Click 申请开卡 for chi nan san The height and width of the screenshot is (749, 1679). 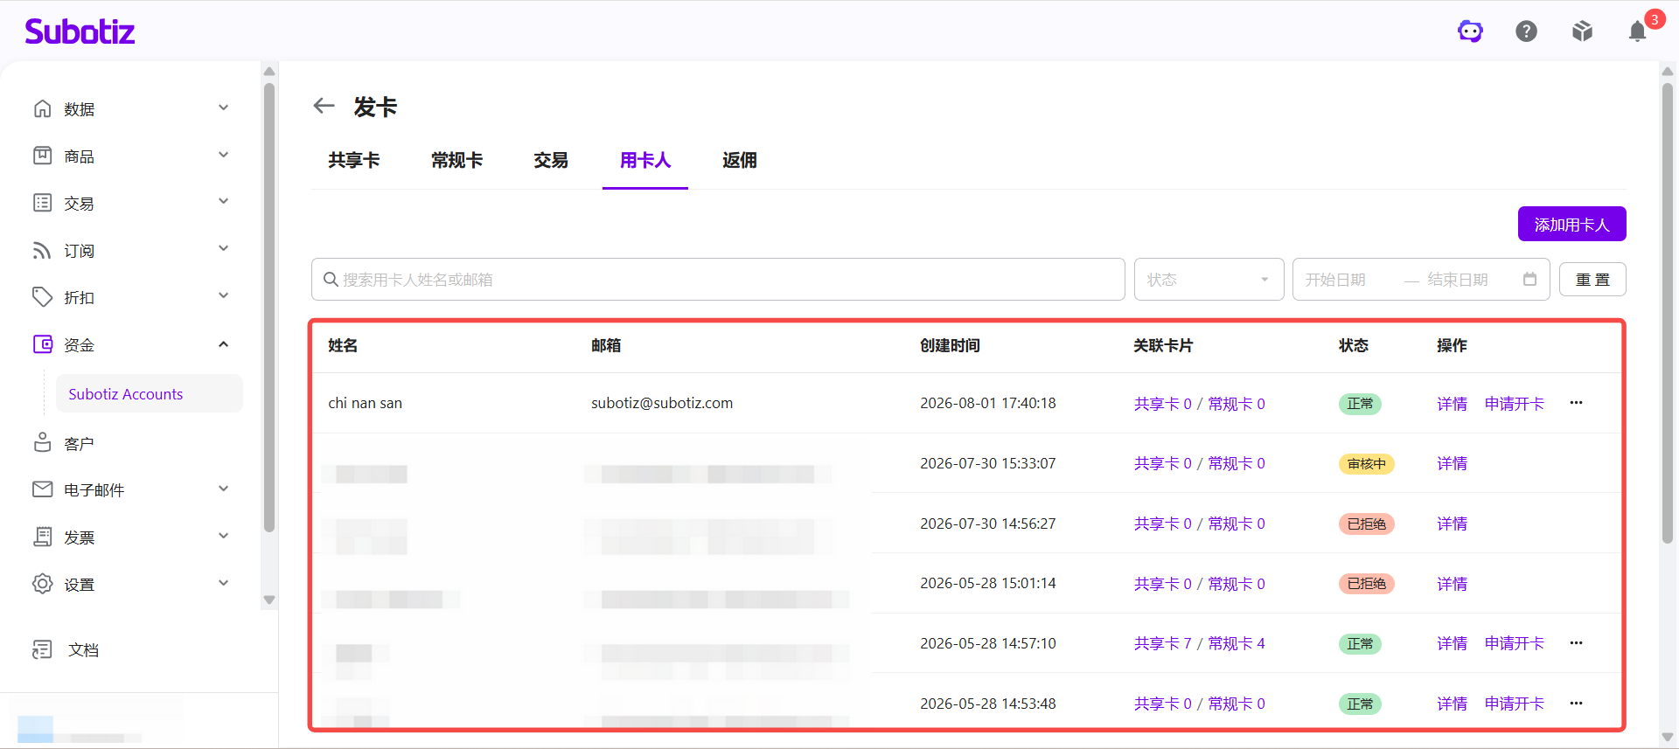pyautogui.click(x=1515, y=404)
